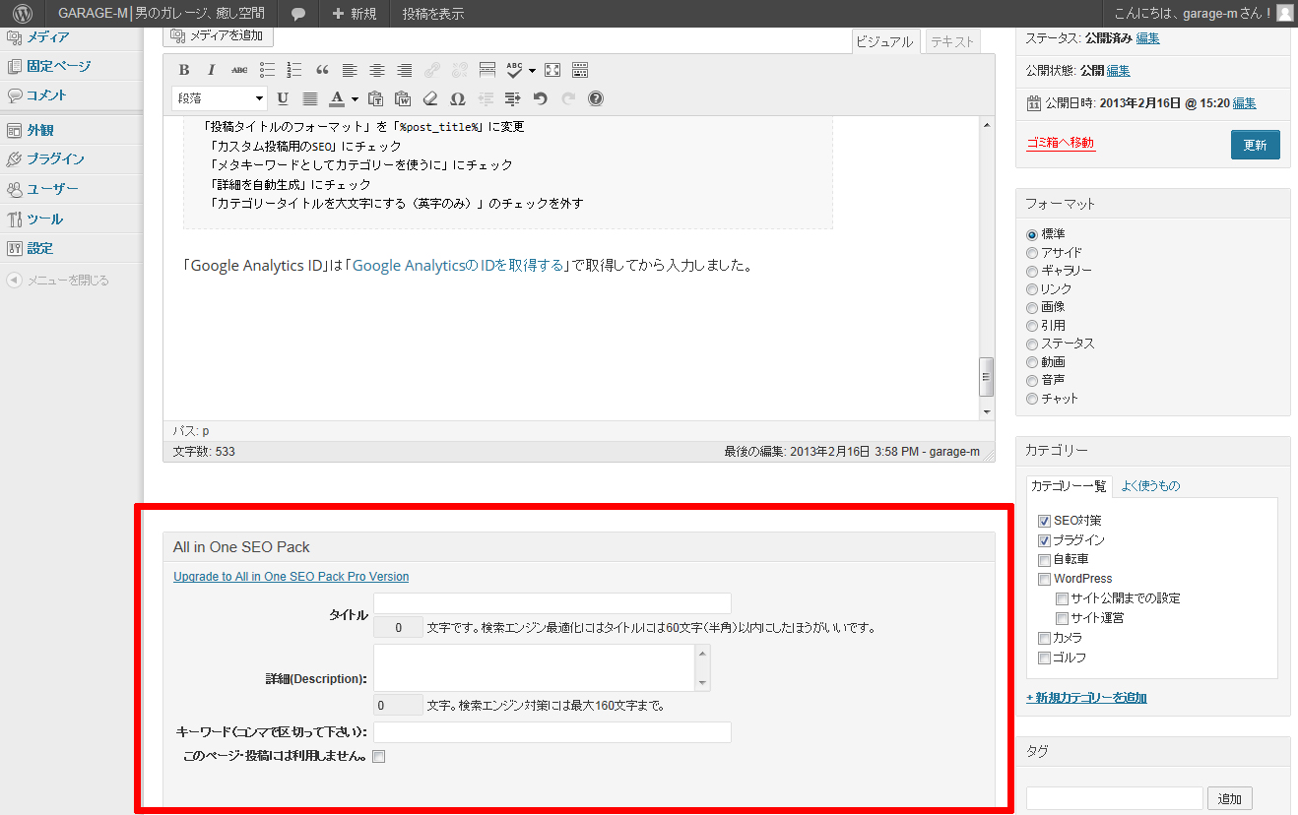The height and width of the screenshot is (815, 1298).
Task: Click the 更新 button
Action: click(1255, 145)
